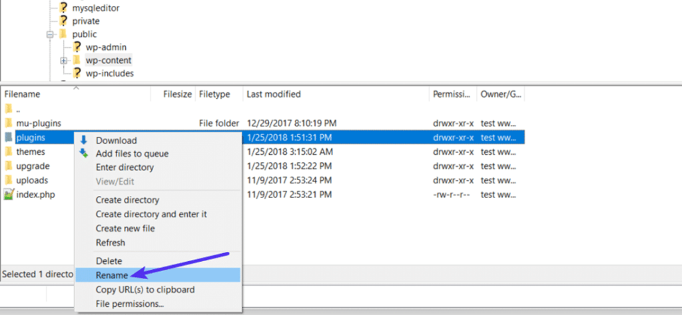
Task: Click the index.php file icon
Action: click(x=8, y=194)
